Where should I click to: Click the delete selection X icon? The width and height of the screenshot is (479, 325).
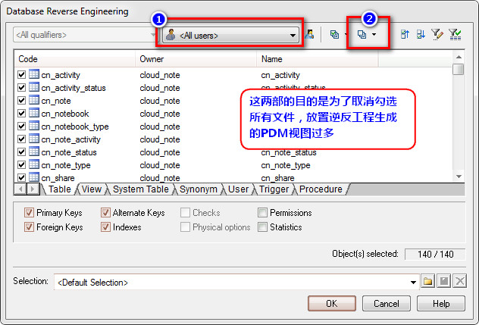(460, 281)
